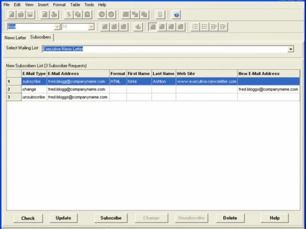306x229 pixels.
Task: Click the numbered list icon
Action: pyautogui.click(x=195, y=27)
